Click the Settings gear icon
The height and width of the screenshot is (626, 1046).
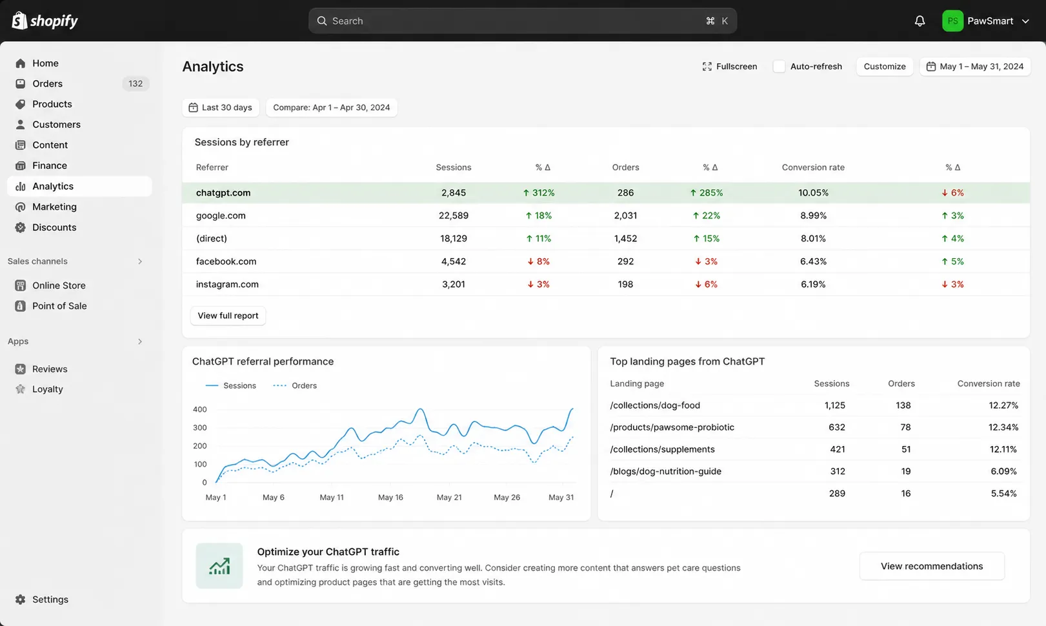point(21,600)
